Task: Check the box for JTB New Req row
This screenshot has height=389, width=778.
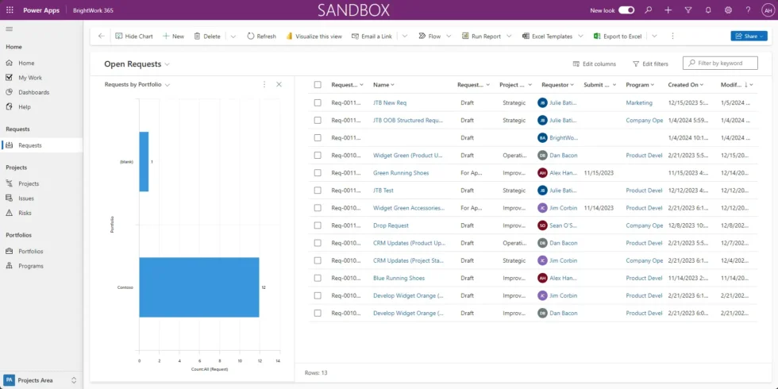Action: tap(318, 102)
